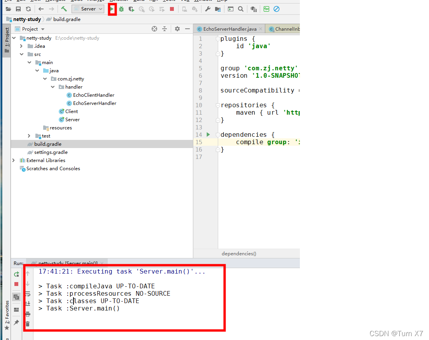Fold the repositories block at line 10

pos(218,105)
